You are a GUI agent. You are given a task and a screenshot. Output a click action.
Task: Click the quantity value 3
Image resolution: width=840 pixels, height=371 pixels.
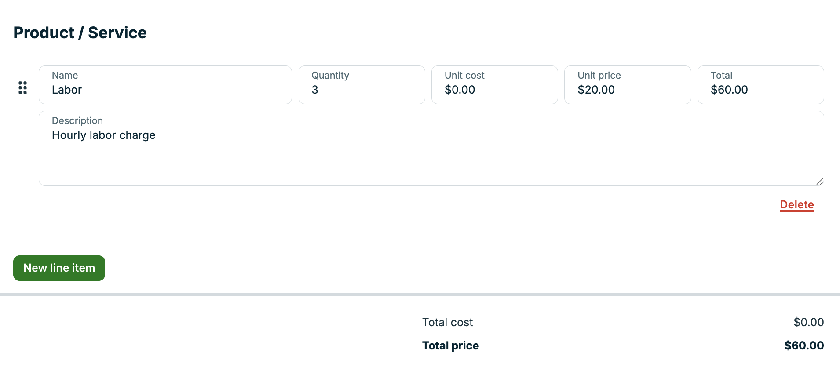[315, 90]
